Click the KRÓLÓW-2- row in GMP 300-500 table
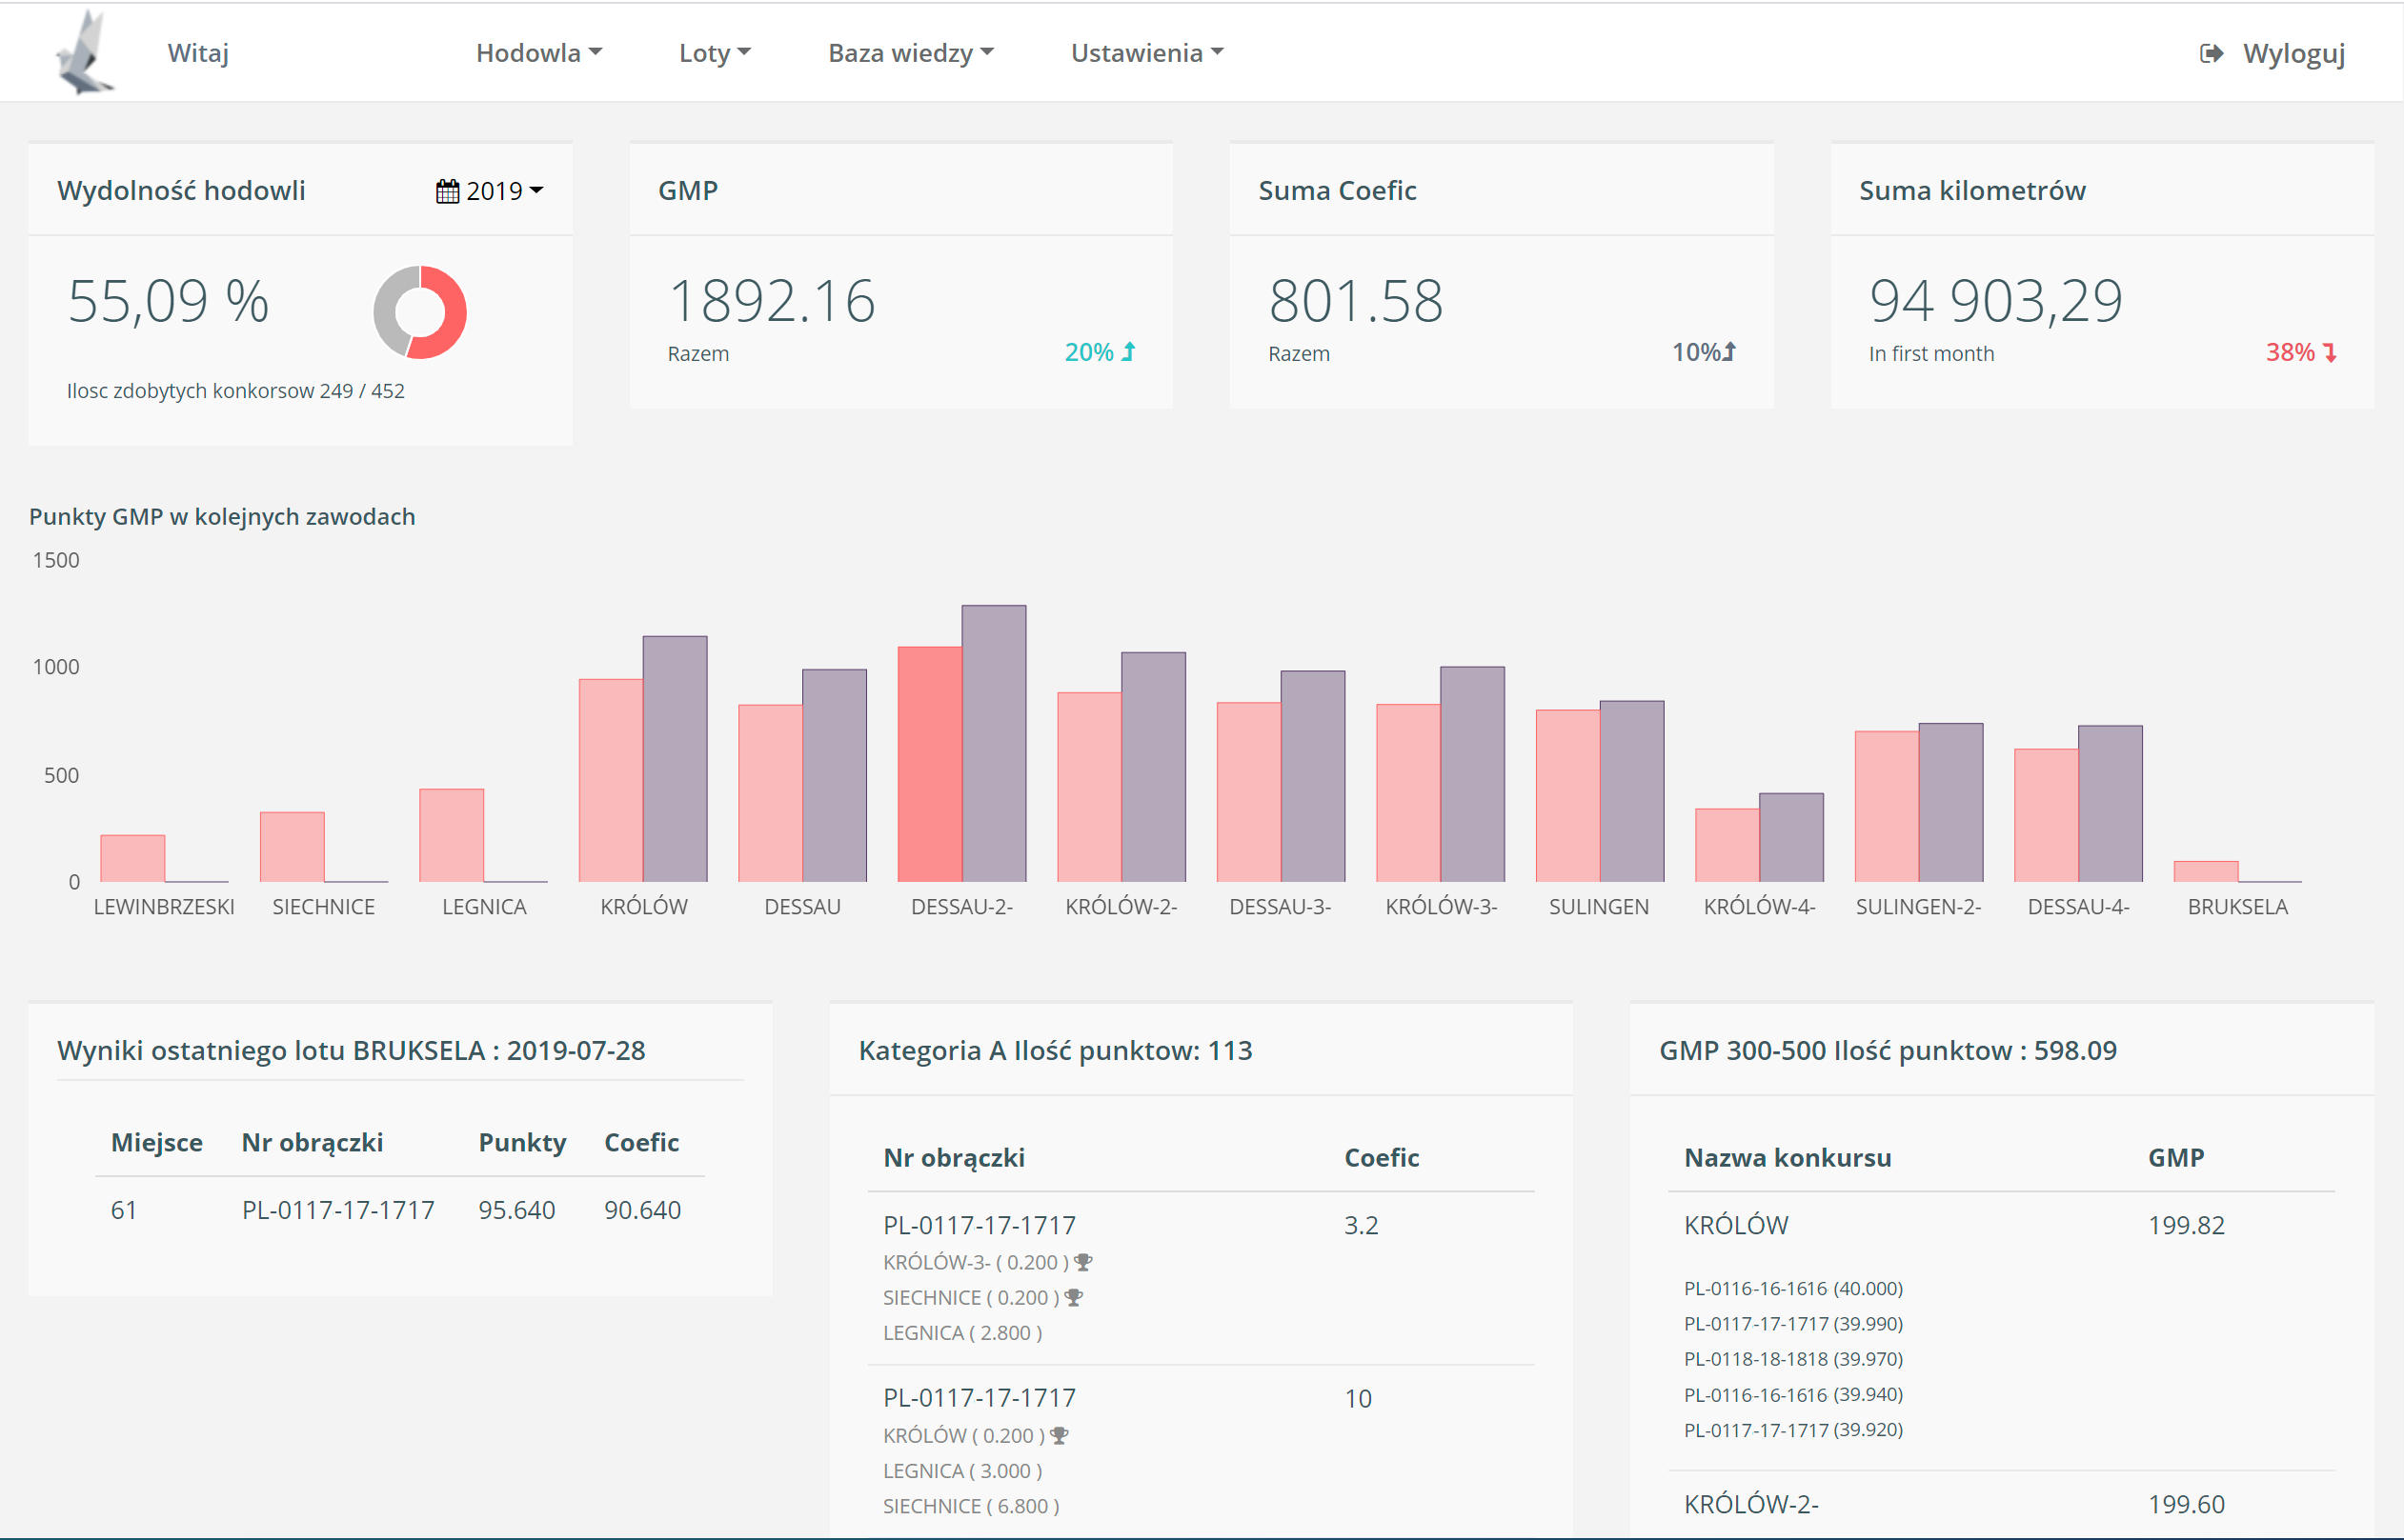This screenshot has width=2404, height=1540. click(1752, 1504)
